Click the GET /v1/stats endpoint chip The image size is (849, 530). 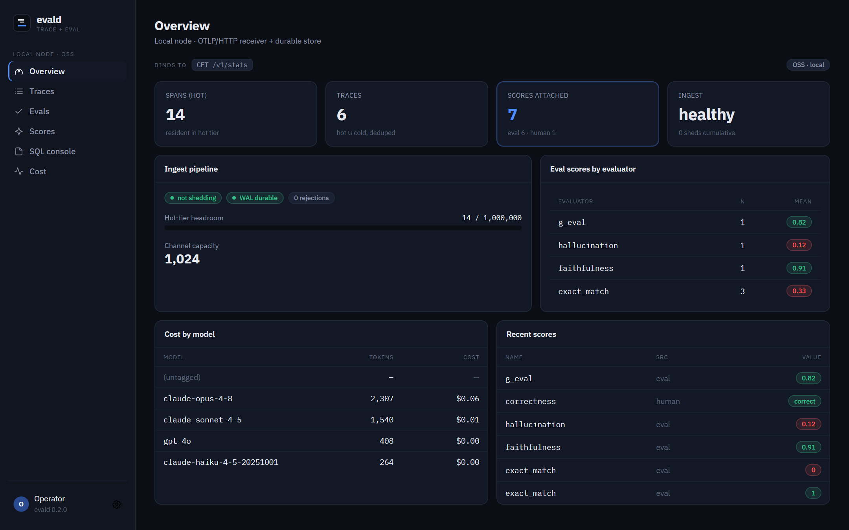point(222,65)
